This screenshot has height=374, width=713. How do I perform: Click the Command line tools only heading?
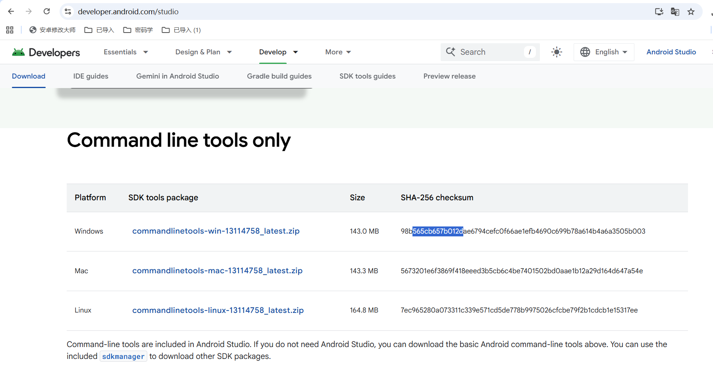(179, 140)
